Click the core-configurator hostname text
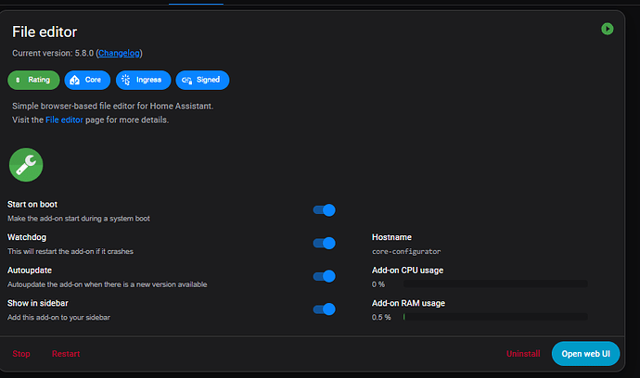 [x=406, y=251]
